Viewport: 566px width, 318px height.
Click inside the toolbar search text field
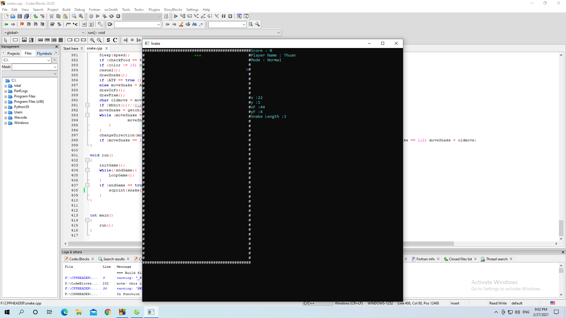click(226, 24)
